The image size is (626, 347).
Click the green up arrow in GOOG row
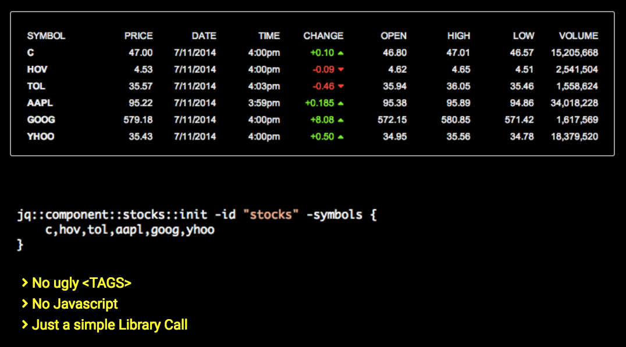tap(341, 120)
